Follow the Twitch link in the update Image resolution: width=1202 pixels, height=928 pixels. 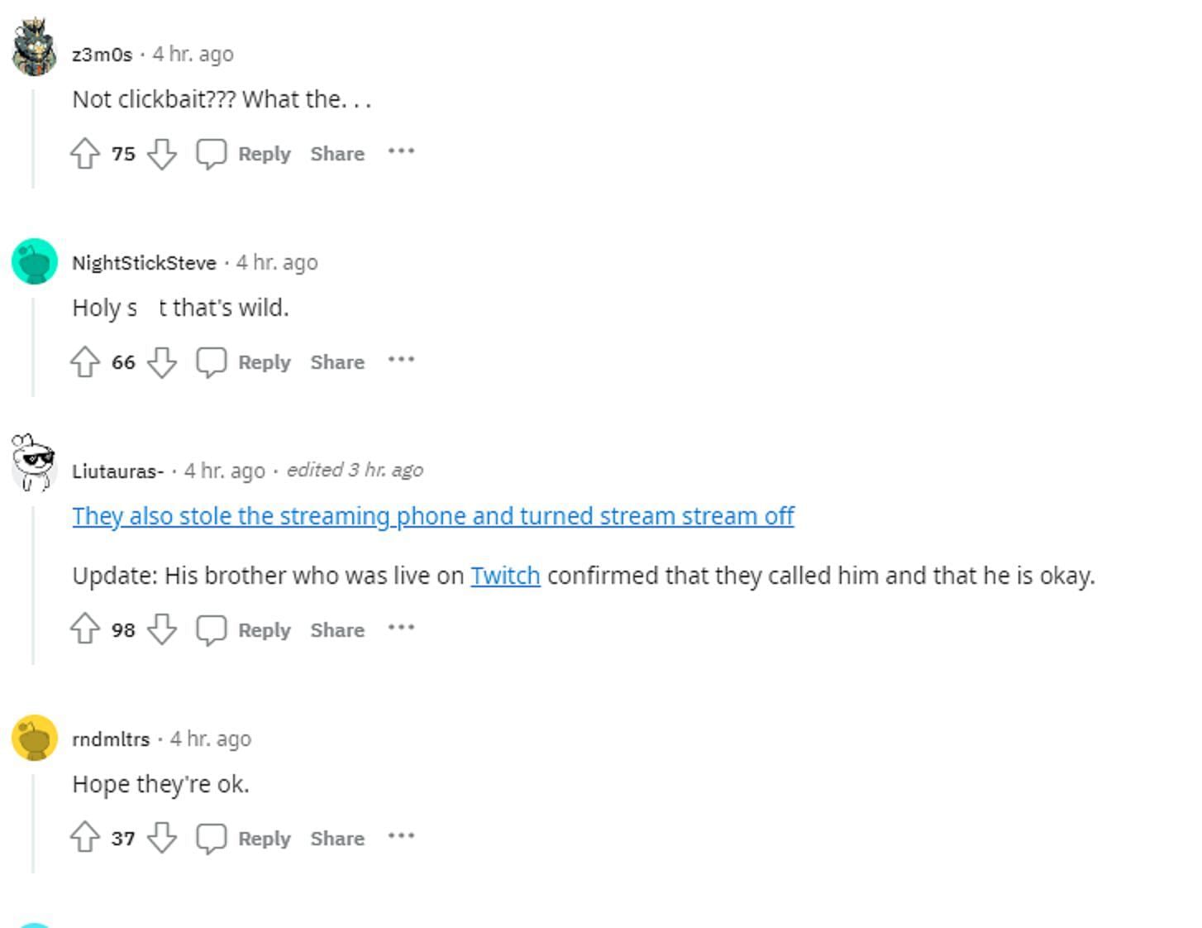[x=505, y=576]
